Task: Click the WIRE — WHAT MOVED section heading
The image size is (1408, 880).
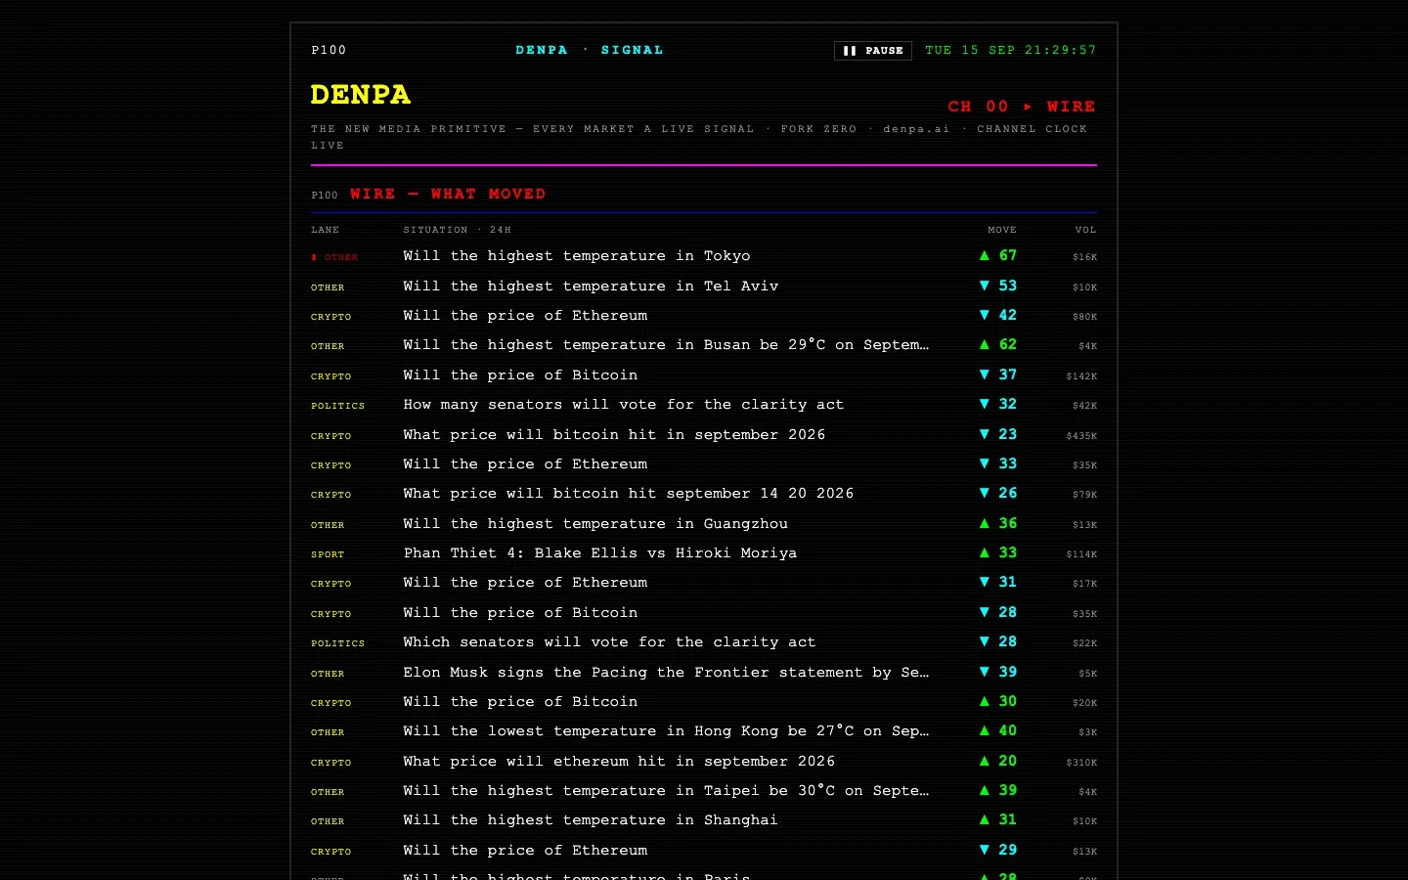Action: point(448,194)
